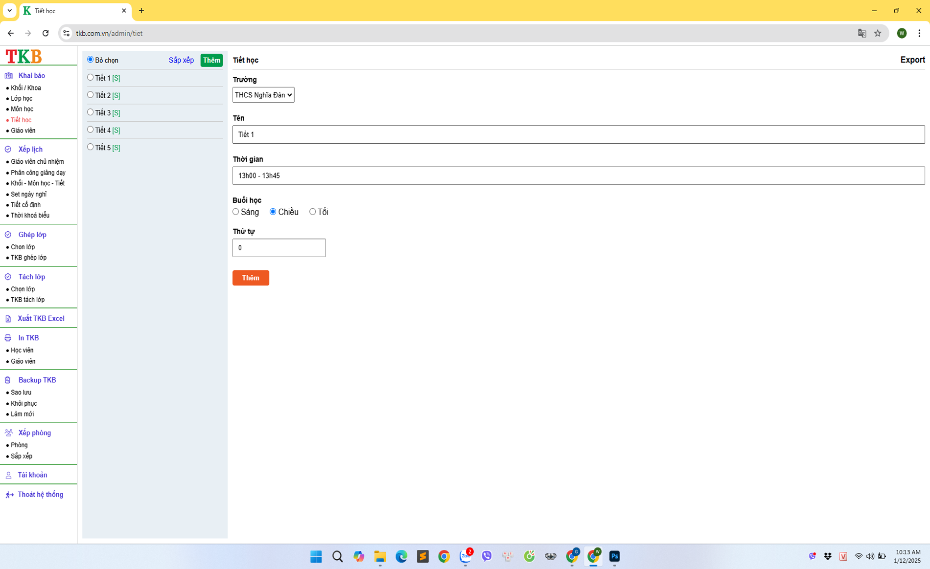This screenshot has width=930, height=569.
Task: Click the Thoát hệ thống exit icon
Action: coord(9,495)
